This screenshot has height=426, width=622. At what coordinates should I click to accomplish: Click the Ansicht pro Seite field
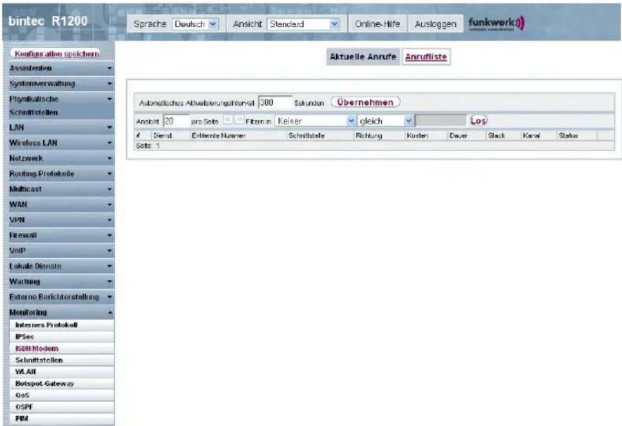176,121
